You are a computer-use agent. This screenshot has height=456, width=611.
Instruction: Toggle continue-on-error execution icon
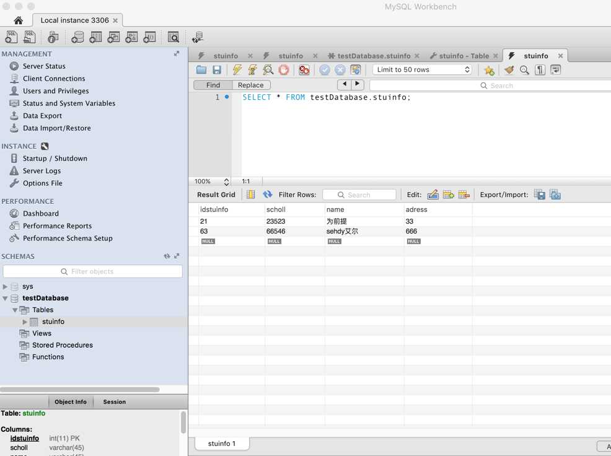coord(304,70)
